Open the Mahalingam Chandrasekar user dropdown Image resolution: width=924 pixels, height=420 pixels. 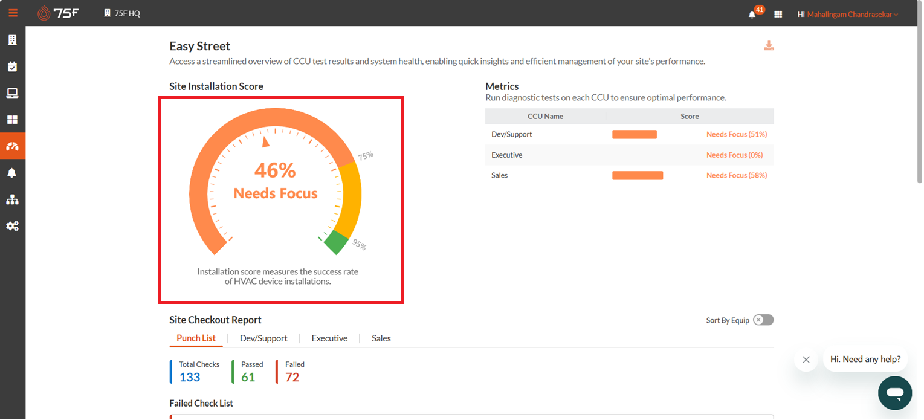tap(853, 14)
